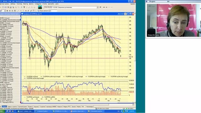Open the Окна menu
This screenshot has width=201, height=113.
[x=57, y=4]
